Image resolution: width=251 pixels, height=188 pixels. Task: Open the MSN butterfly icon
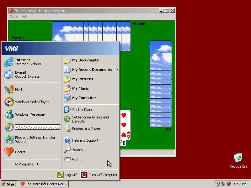pyautogui.click(x=9, y=89)
